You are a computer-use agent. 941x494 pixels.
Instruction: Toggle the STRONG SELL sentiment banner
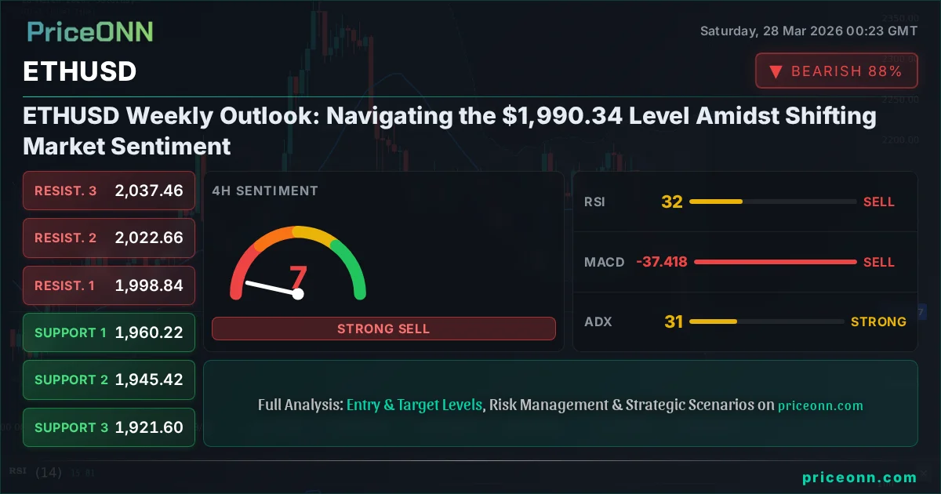point(383,329)
